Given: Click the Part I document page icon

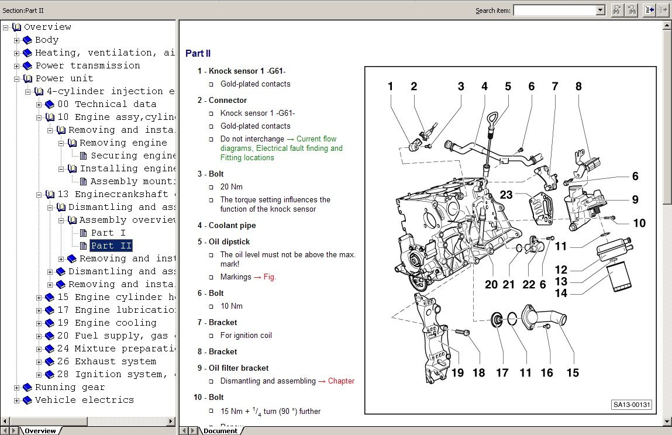Looking at the screenshot, I should [x=83, y=233].
